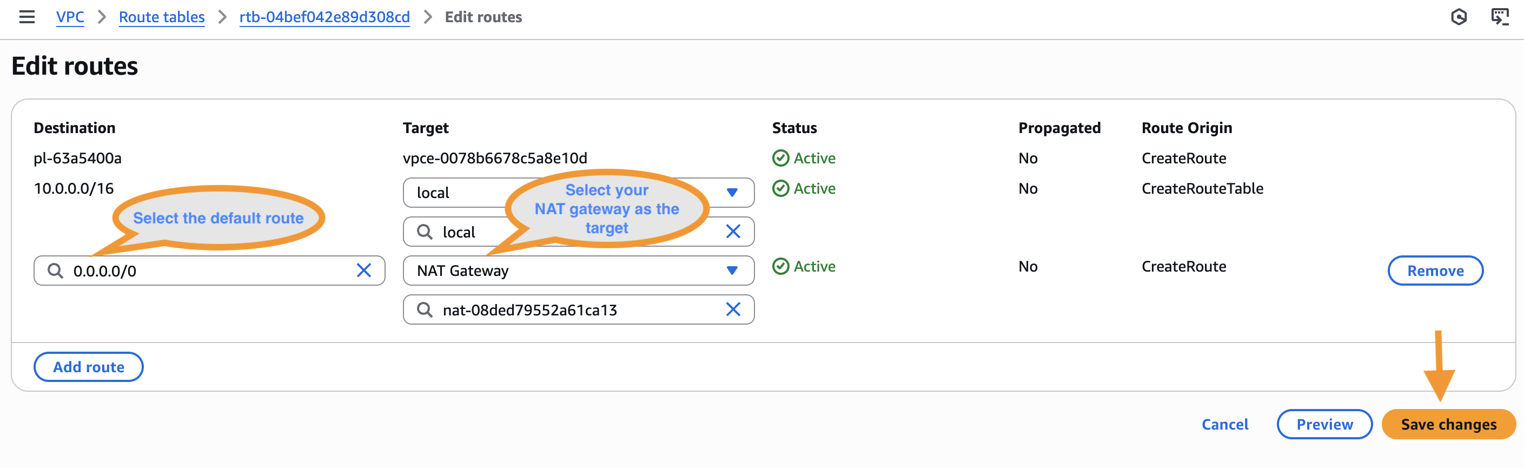1524x468 pixels.
Task: Expand the NAT Gateway target dropdown
Action: pos(732,271)
